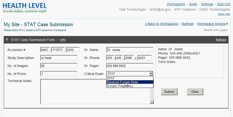The height and width of the screenshot is (117, 233).
Task: Click the show help link
Action: coord(224,14)
